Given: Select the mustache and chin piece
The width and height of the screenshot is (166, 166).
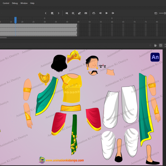Looking at the screenshot, I should coord(93,73).
